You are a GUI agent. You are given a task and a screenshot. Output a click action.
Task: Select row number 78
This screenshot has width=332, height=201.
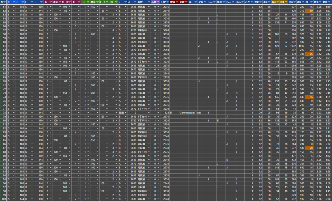pyautogui.click(x=3, y=113)
